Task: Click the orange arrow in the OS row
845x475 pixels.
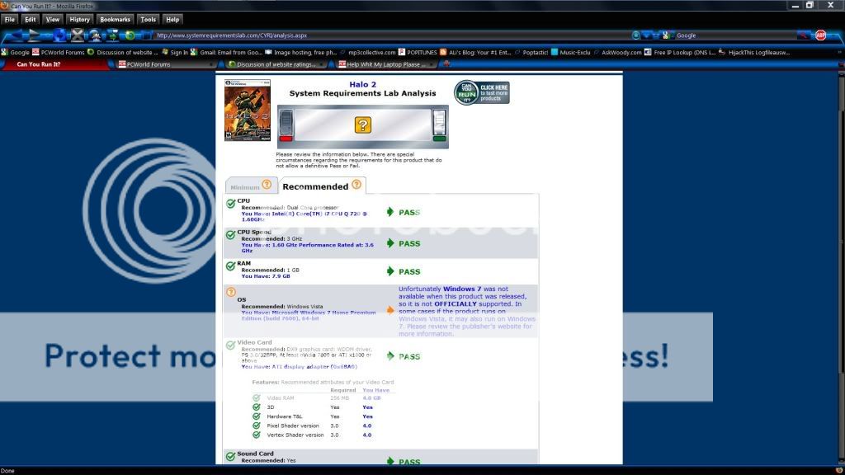Action: [x=390, y=310]
